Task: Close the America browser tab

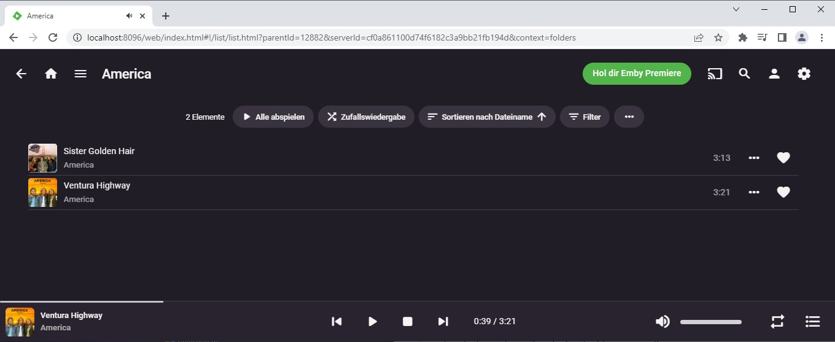Action: (x=143, y=16)
